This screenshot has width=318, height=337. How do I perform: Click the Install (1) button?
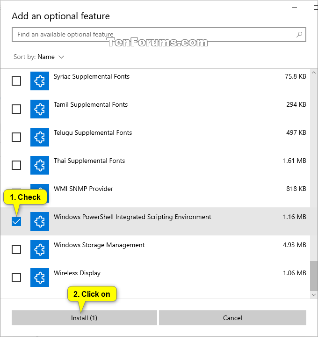coord(84,318)
